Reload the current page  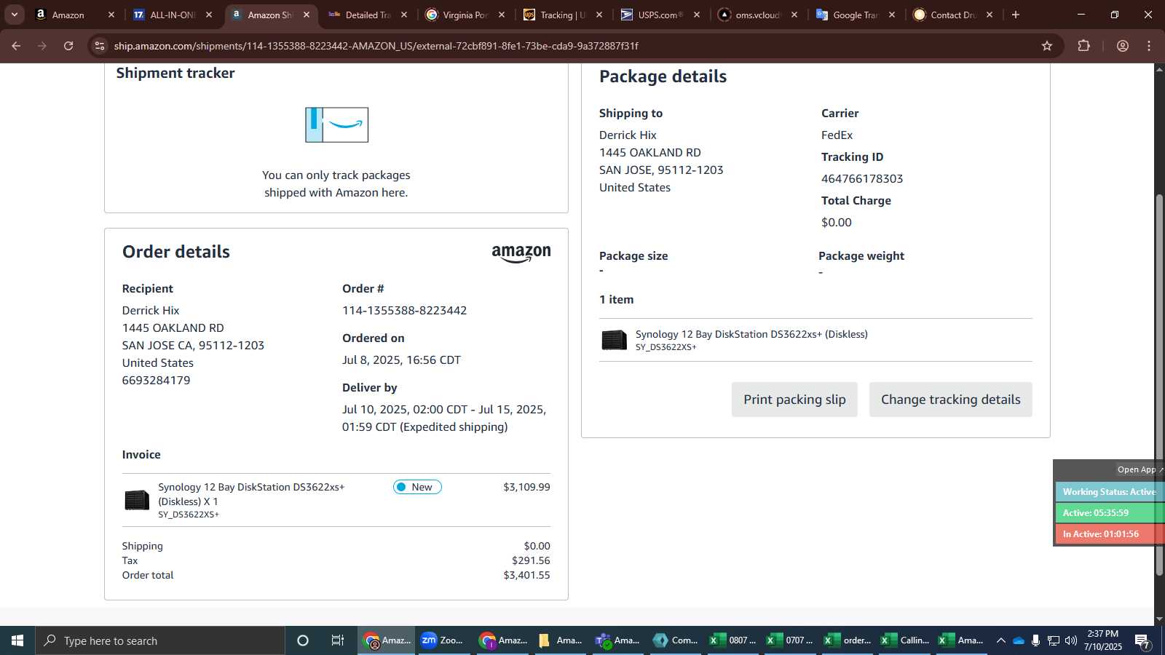click(68, 46)
